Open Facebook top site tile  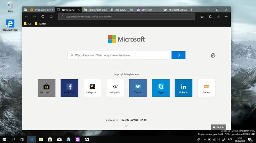tap(69, 88)
